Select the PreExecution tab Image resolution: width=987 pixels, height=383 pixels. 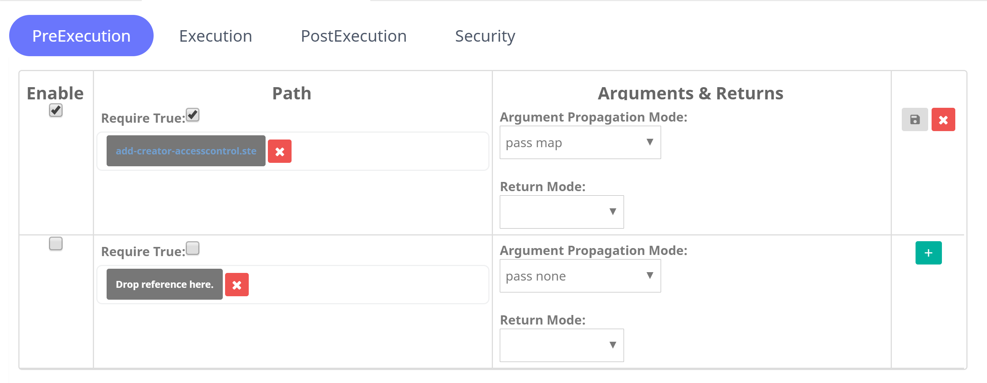click(x=81, y=36)
